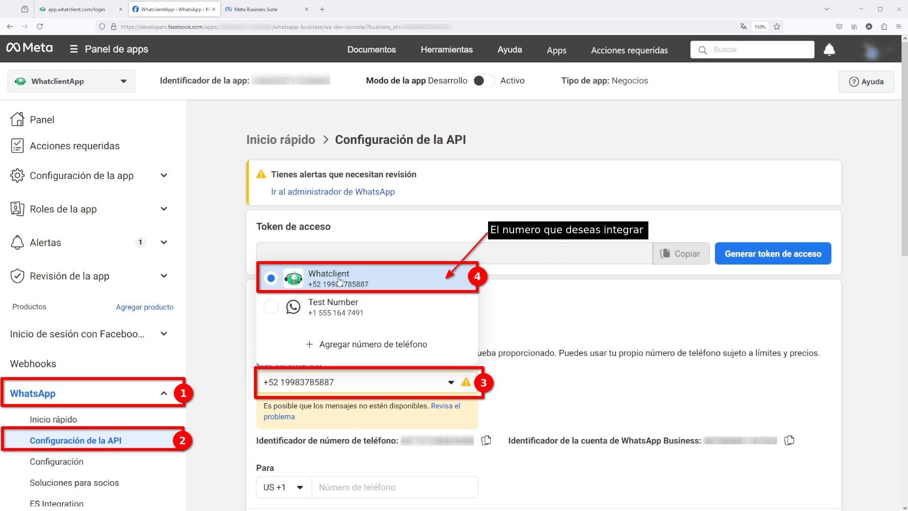Click the Whatclient avatar in number list

tap(293, 278)
